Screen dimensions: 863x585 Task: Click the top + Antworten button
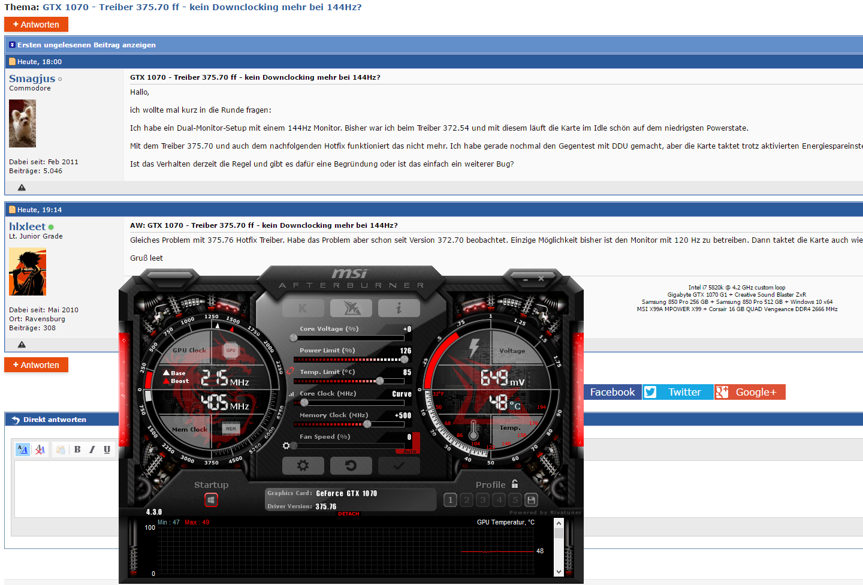coord(36,25)
